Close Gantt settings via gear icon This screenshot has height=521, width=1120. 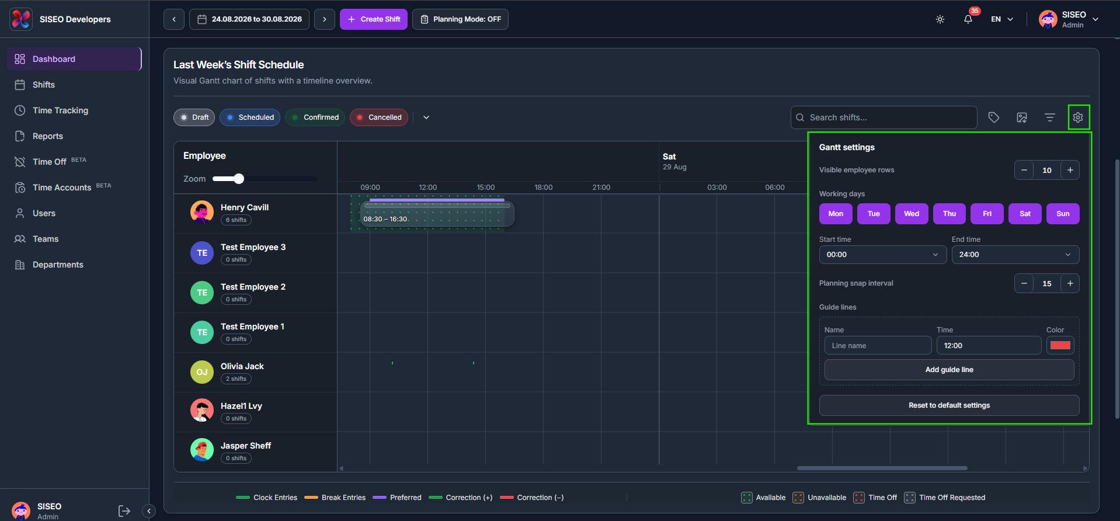[1078, 117]
